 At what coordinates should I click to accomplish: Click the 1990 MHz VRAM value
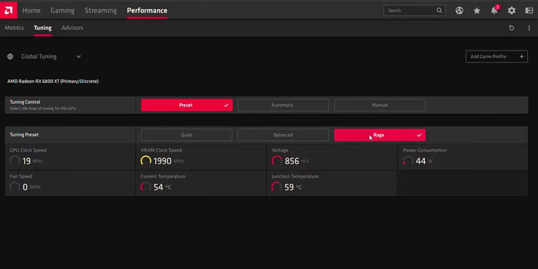coord(169,161)
